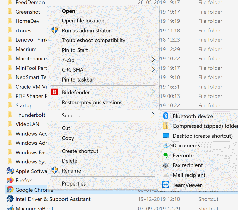Screen dimensions: 238x210
Task: Click the Firefox shortcut icon
Action: (10, 180)
